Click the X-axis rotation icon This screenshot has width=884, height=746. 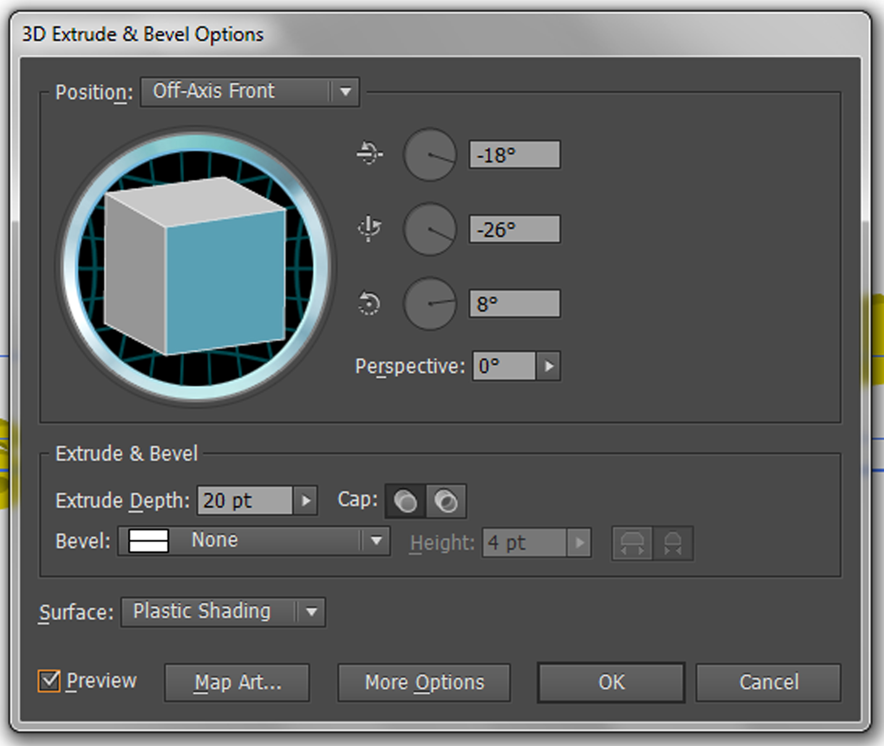pyautogui.click(x=369, y=153)
